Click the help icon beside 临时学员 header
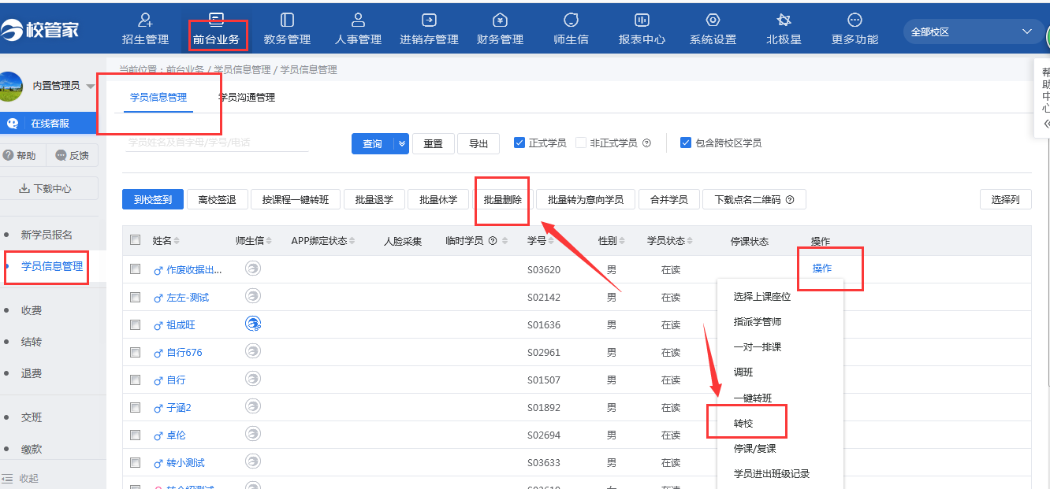 493,241
